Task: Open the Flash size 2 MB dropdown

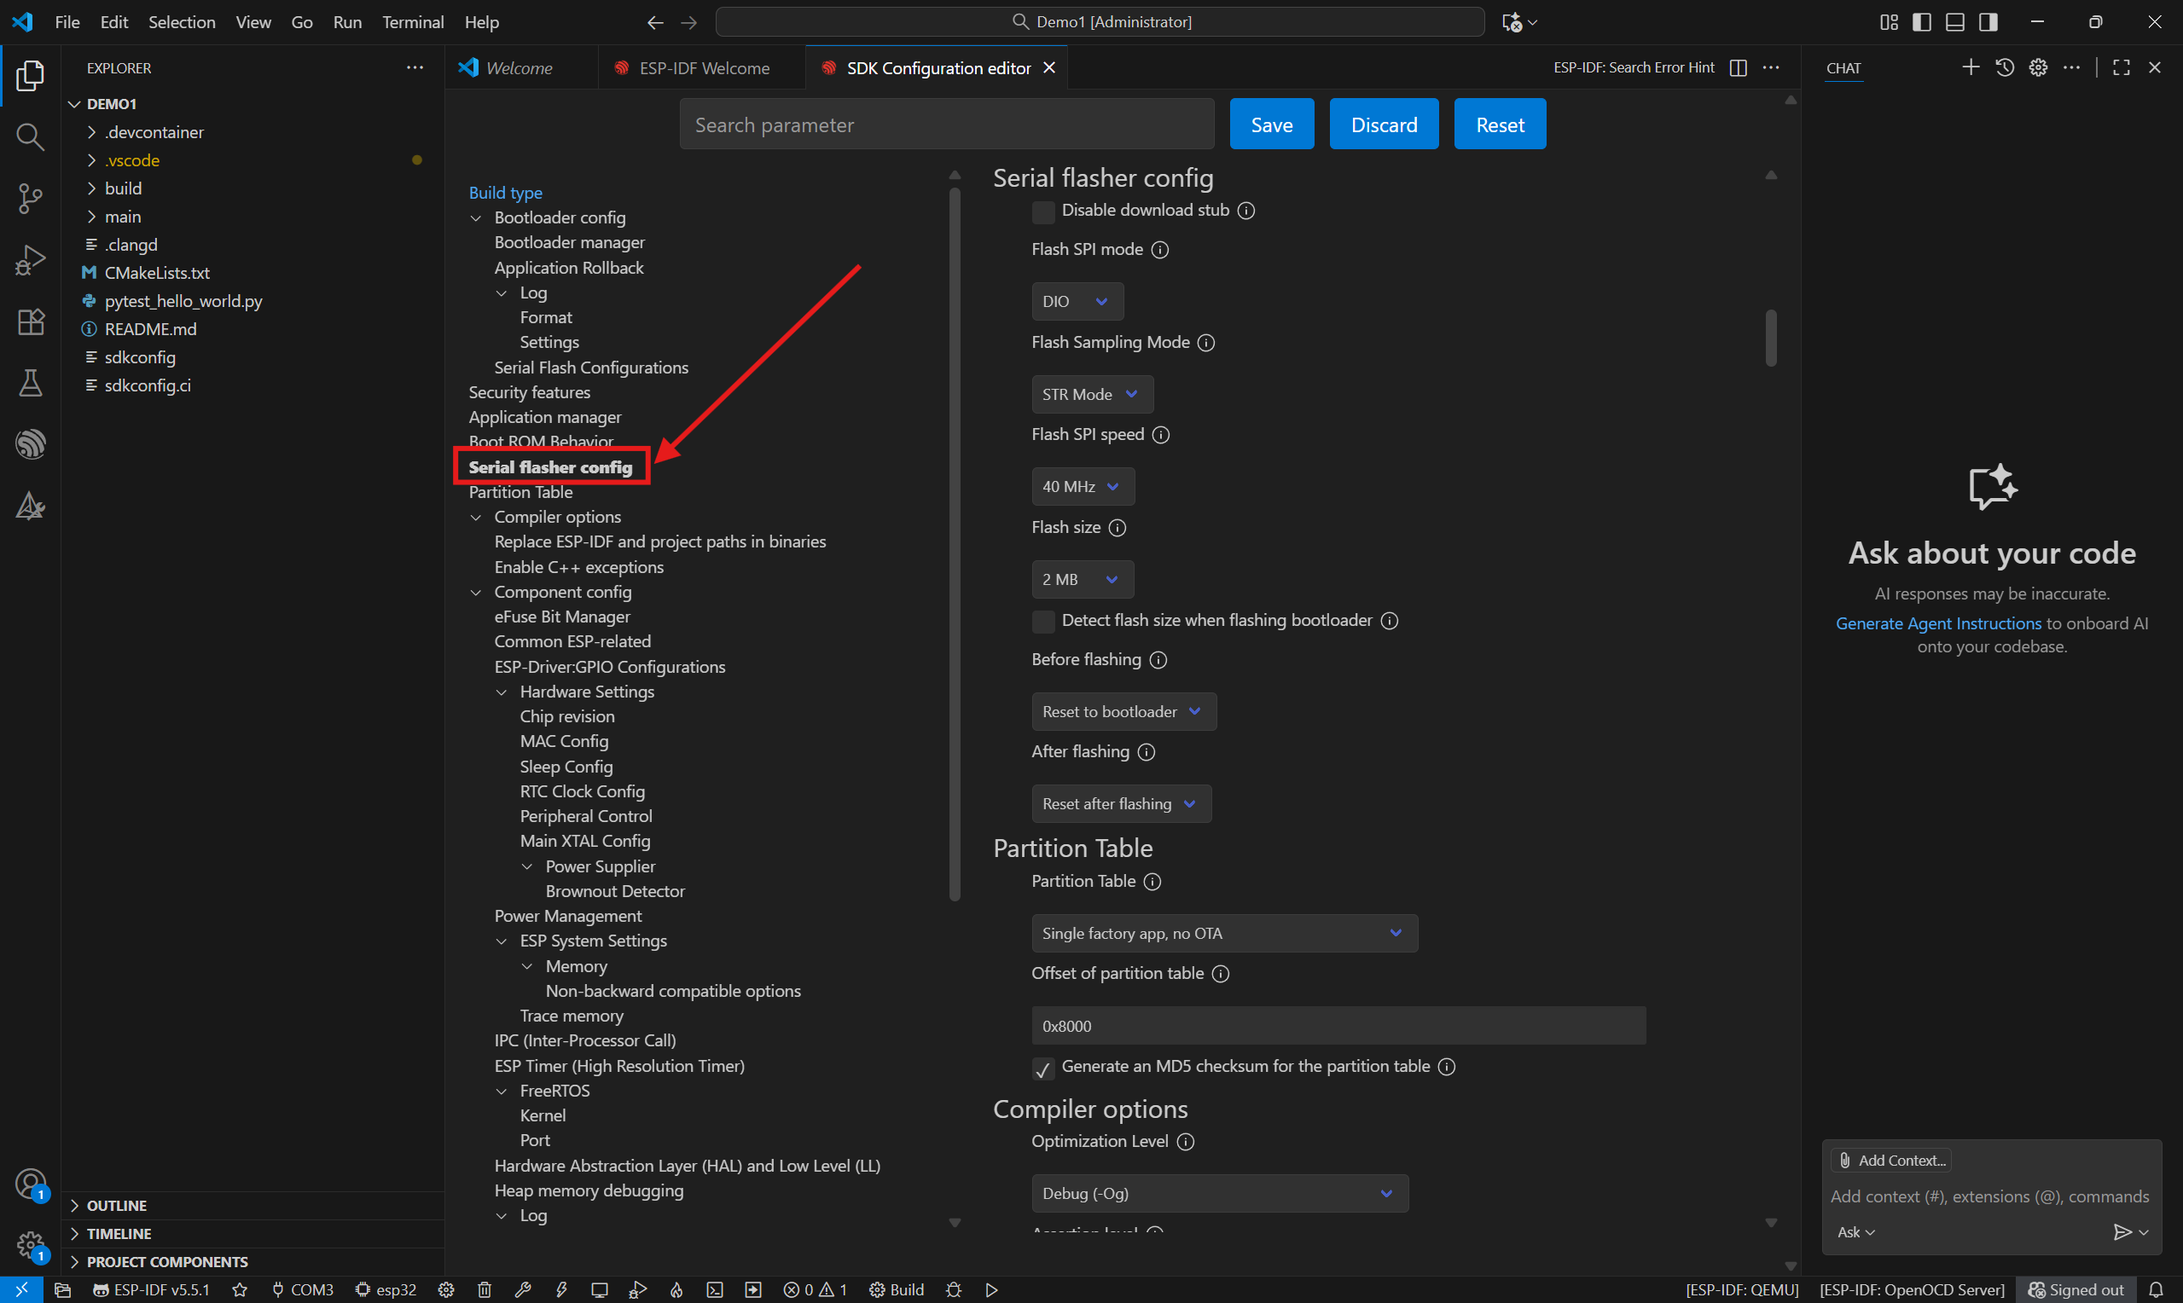Action: [x=1082, y=580]
